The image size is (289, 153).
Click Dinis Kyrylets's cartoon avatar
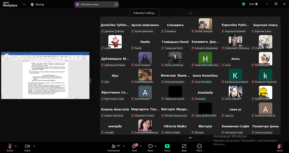point(265,58)
